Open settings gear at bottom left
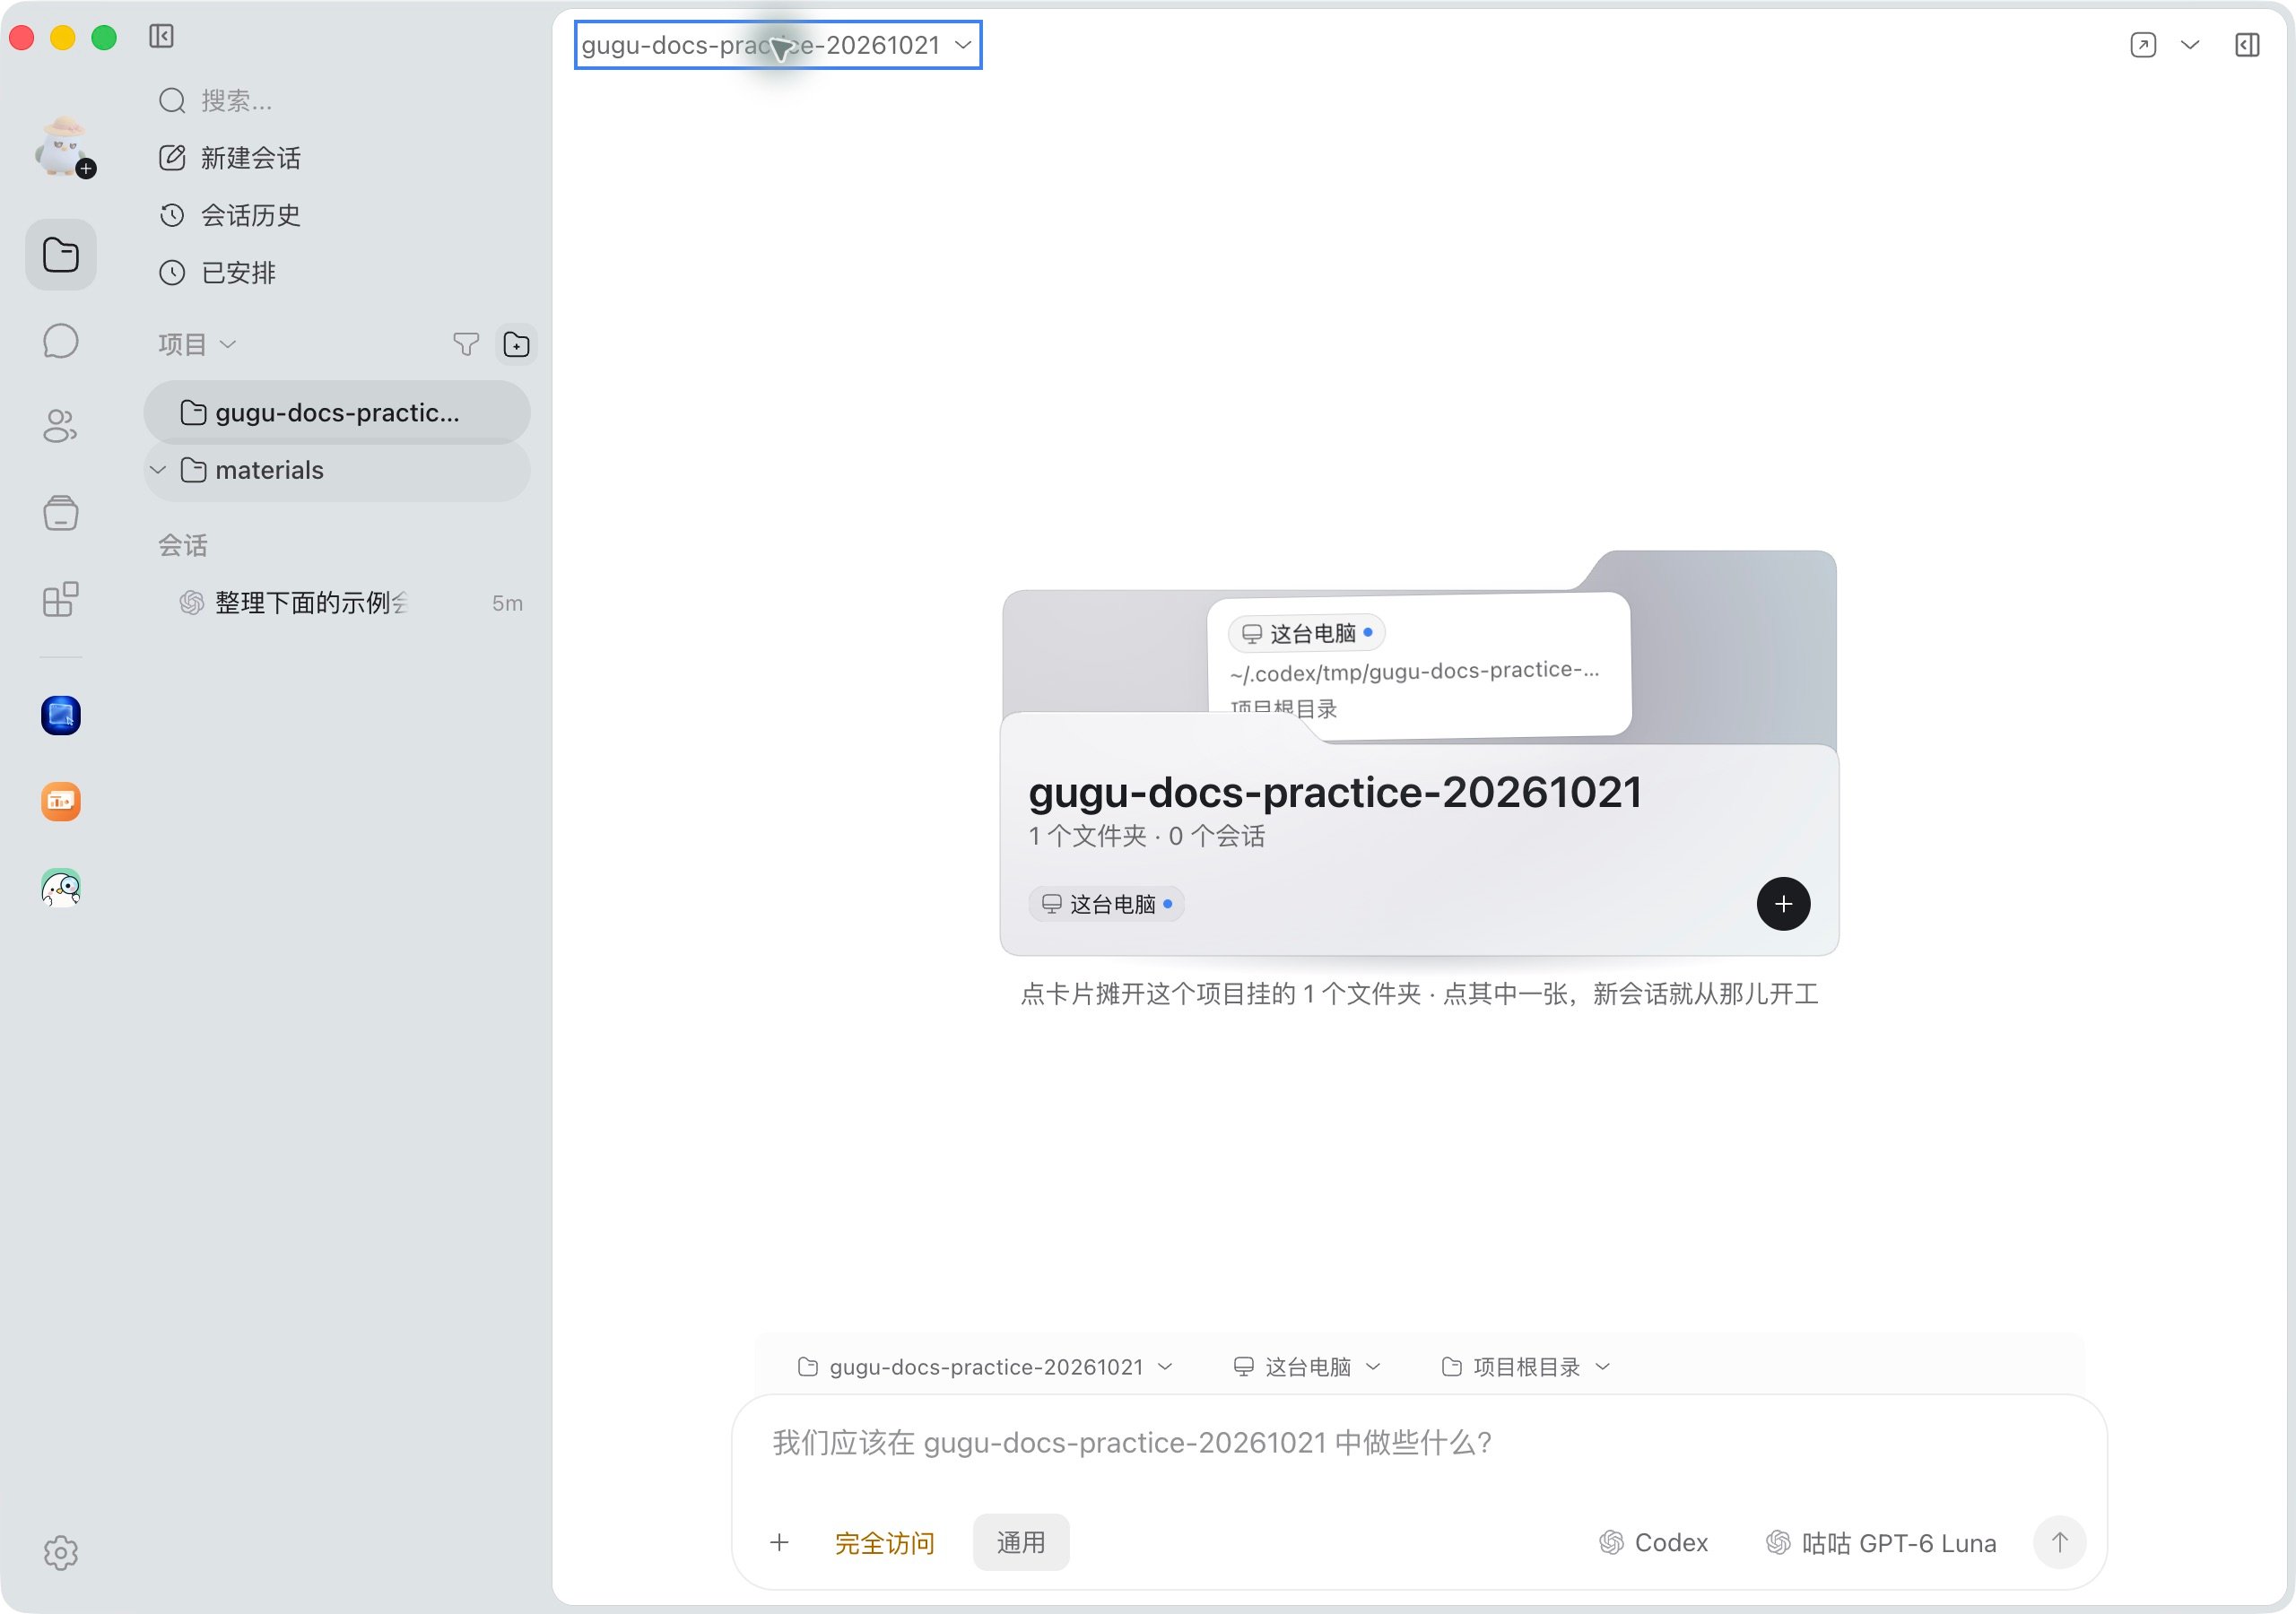Viewport: 2296px width, 1614px height. tap(61, 1553)
